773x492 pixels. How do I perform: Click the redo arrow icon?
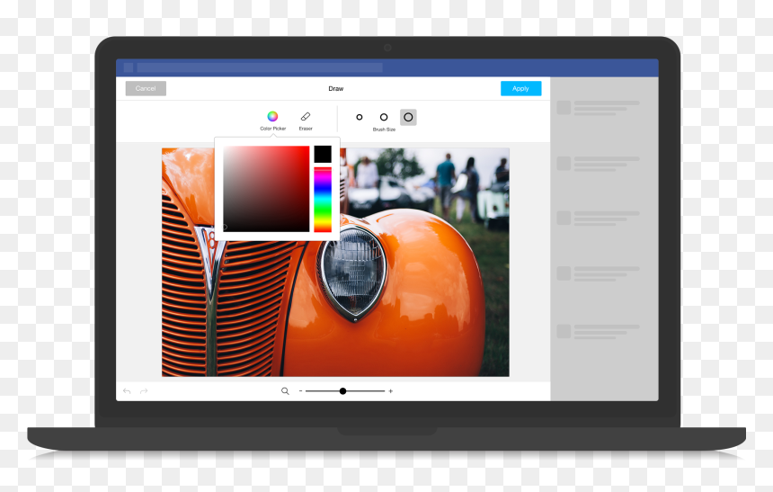[144, 391]
